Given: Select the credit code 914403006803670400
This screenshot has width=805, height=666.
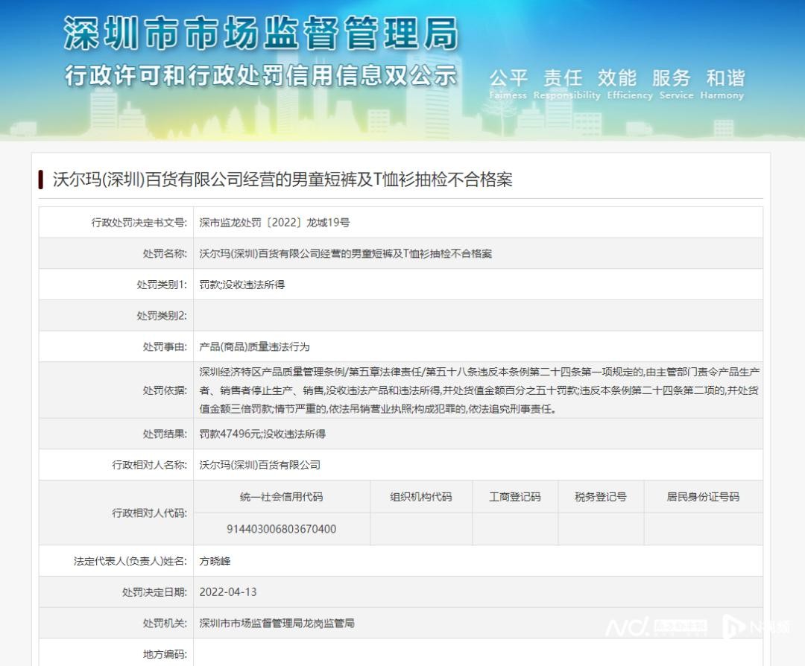Looking at the screenshot, I should tap(281, 529).
